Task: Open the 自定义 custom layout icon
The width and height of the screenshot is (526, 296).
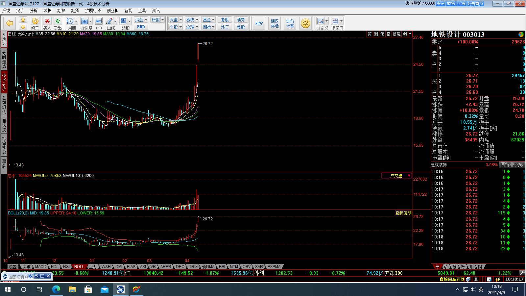Action: (320, 21)
